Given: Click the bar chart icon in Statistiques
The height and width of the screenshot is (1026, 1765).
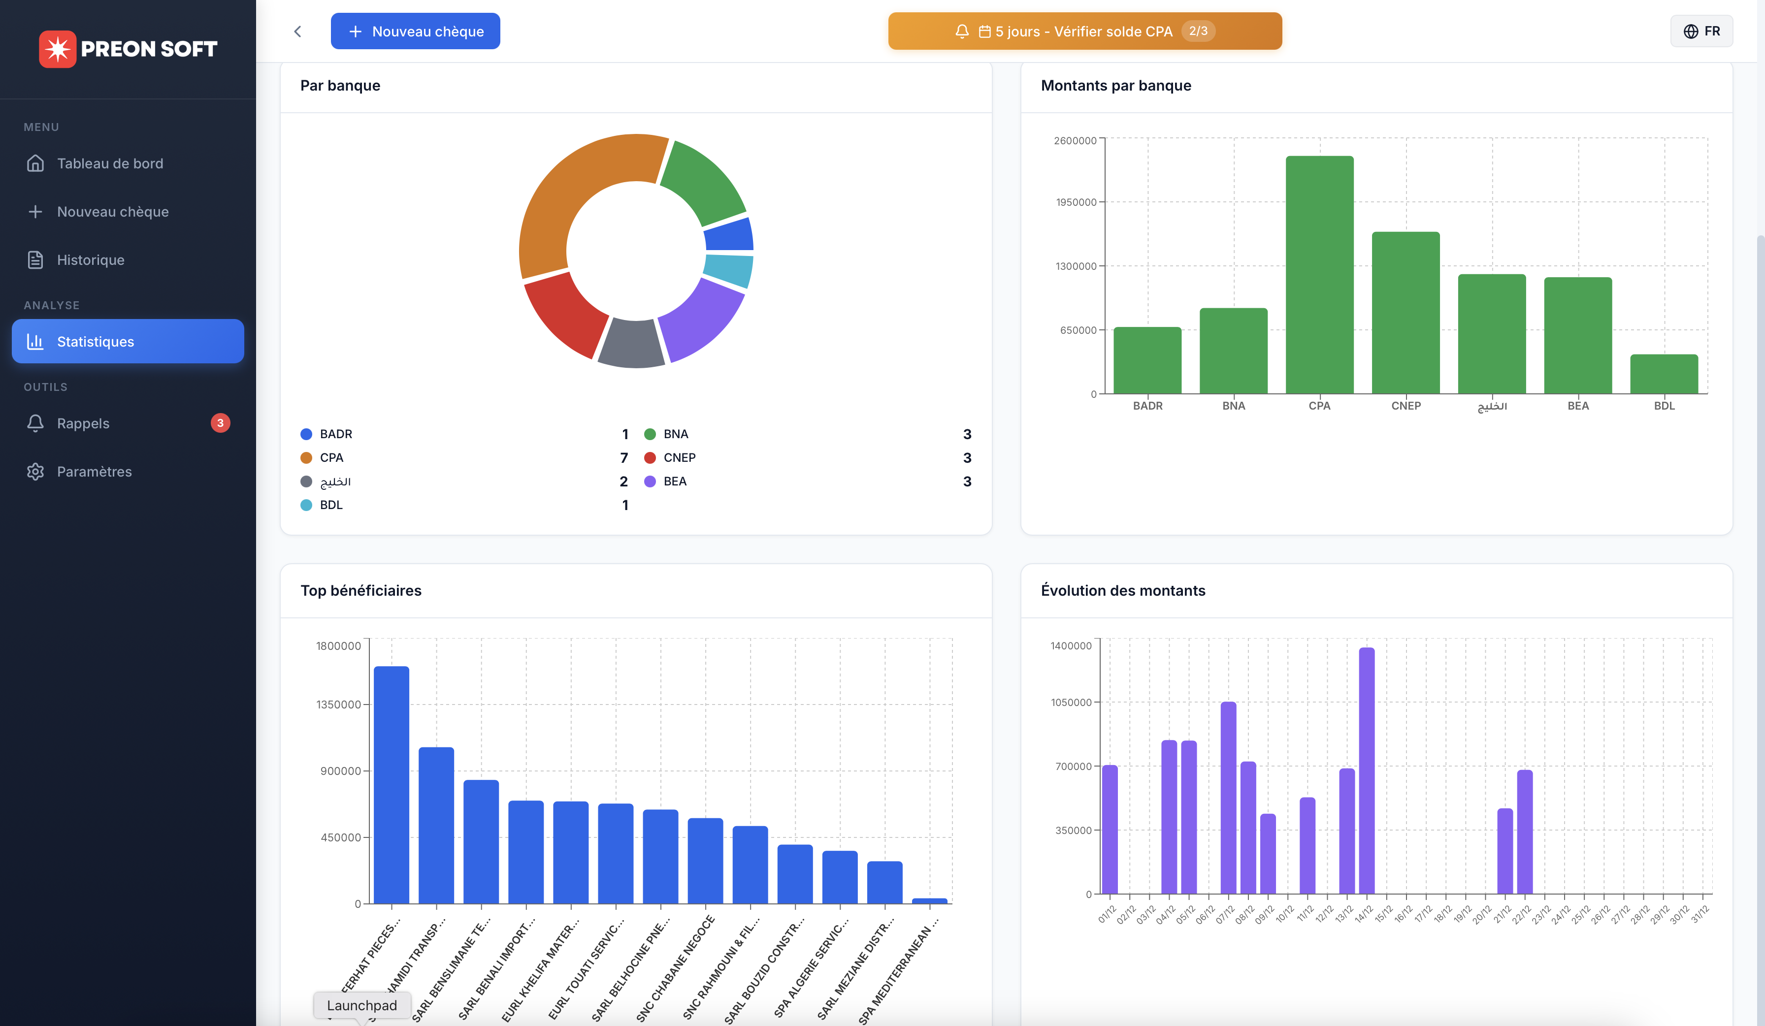Looking at the screenshot, I should 36,342.
